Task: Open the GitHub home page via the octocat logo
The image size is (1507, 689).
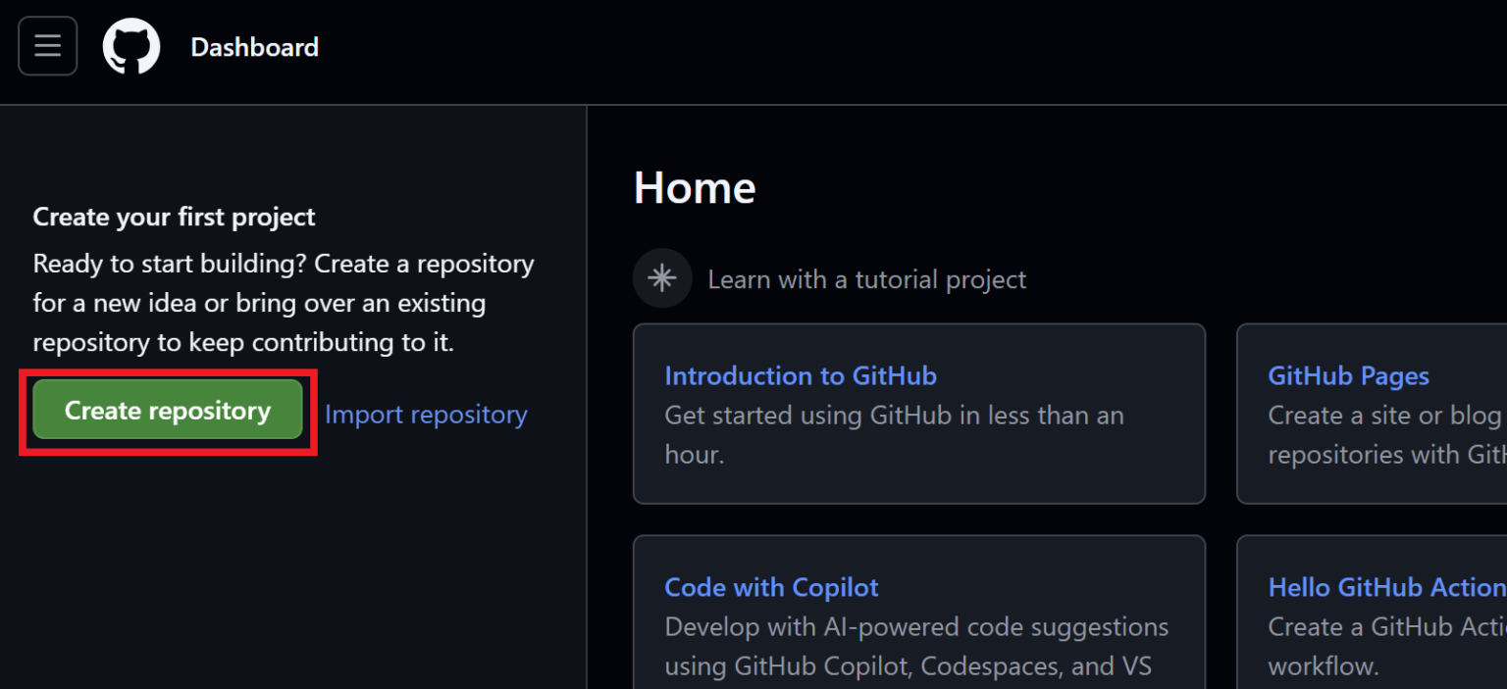Action: pos(131,45)
